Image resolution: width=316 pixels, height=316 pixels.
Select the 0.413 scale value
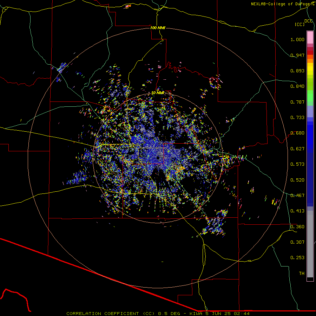pos(297,211)
